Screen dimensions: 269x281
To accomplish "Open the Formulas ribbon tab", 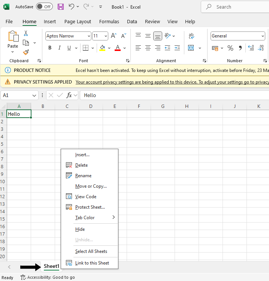I will (x=109, y=22).
